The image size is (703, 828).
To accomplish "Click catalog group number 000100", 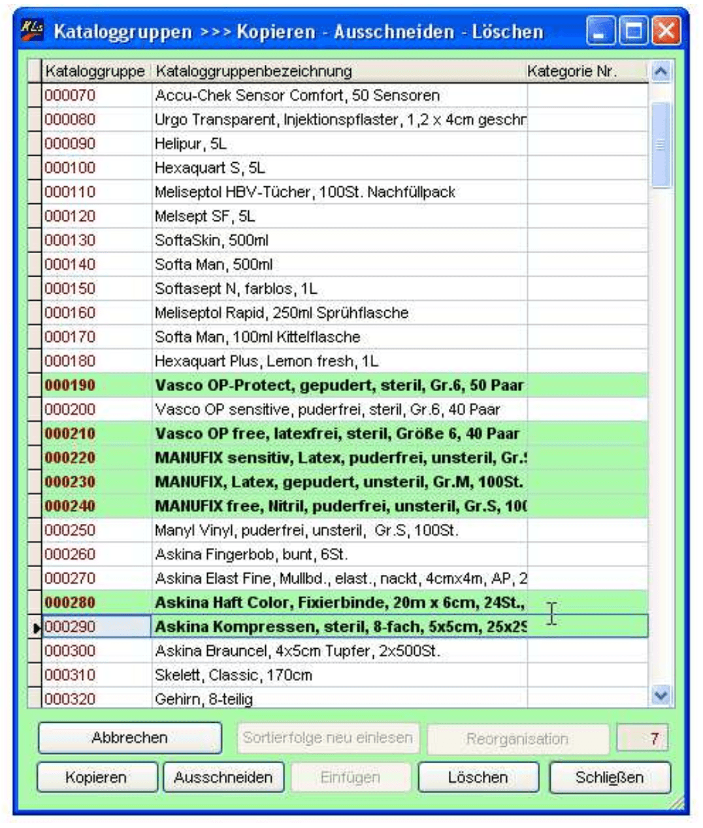I will point(70,168).
